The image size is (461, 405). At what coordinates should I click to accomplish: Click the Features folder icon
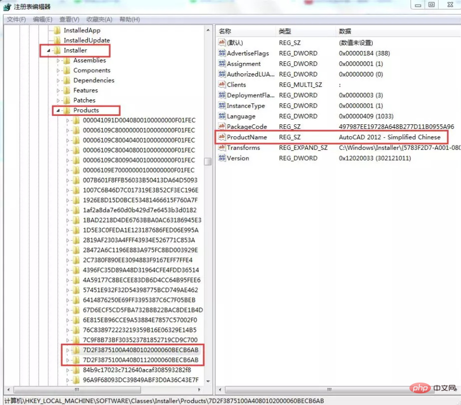pyautogui.click(x=67, y=90)
